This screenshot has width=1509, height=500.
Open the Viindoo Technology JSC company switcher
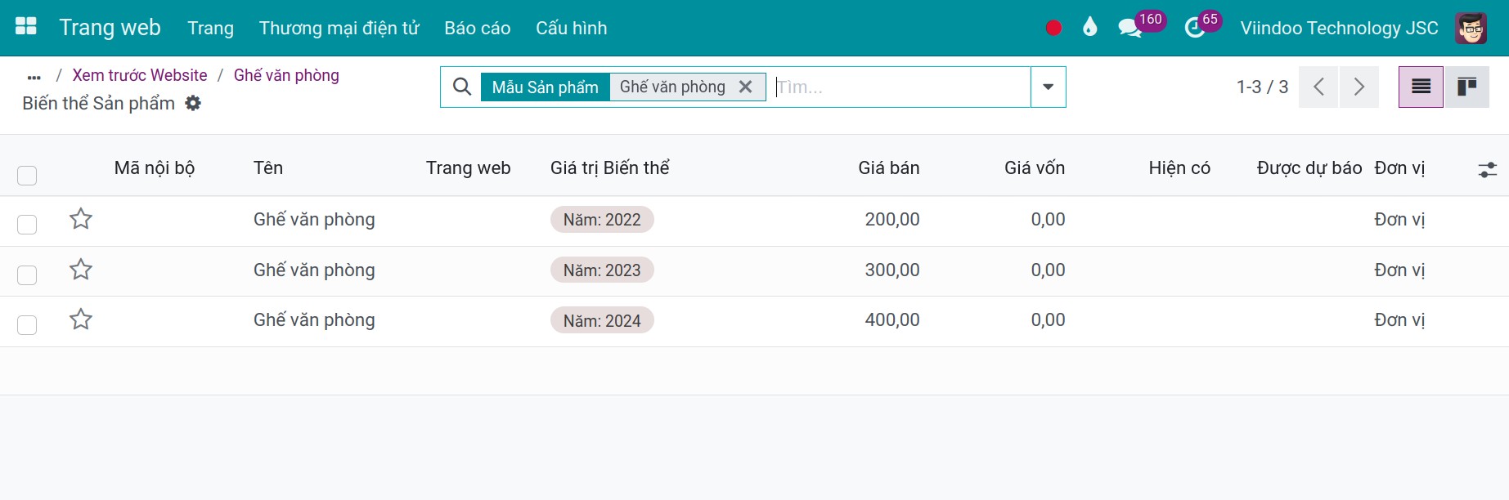1339,28
